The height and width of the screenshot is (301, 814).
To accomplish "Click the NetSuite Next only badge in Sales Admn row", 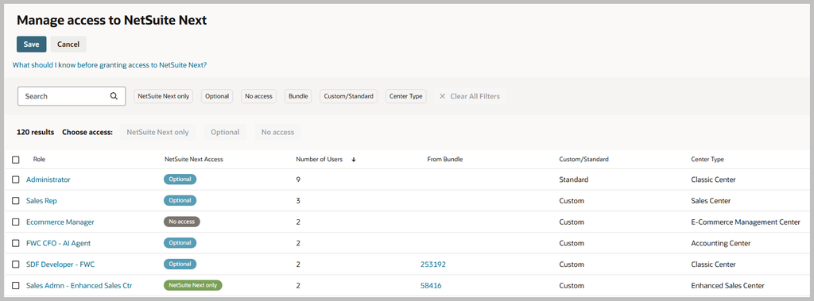I will pyautogui.click(x=192, y=285).
